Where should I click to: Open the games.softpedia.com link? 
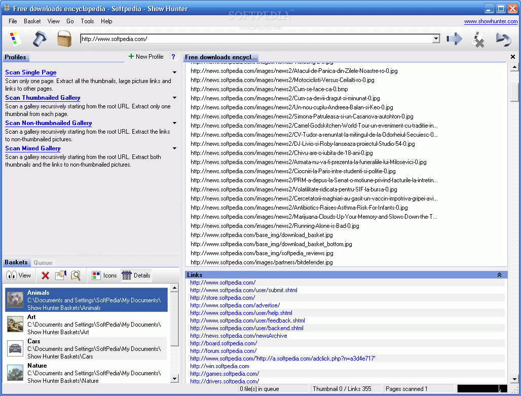tap(225, 373)
